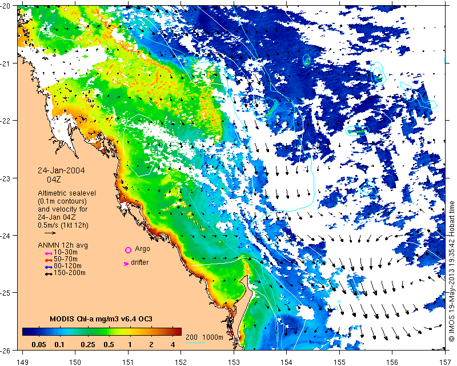
Task: Click the '50-70m' depth label
Action: (x=66, y=259)
